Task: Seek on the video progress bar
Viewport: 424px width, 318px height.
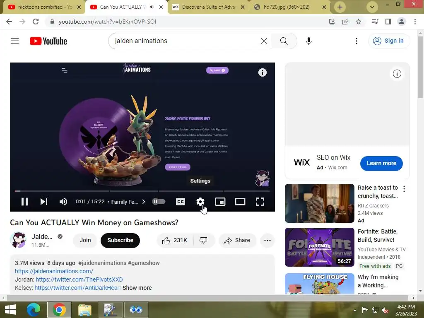Action: [x=142, y=191]
